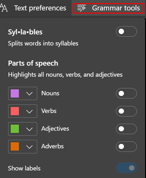This screenshot has width=146, height=178.
Task: Open the Grammar tools tab
Action: pyautogui.click(x=109, y=9)
